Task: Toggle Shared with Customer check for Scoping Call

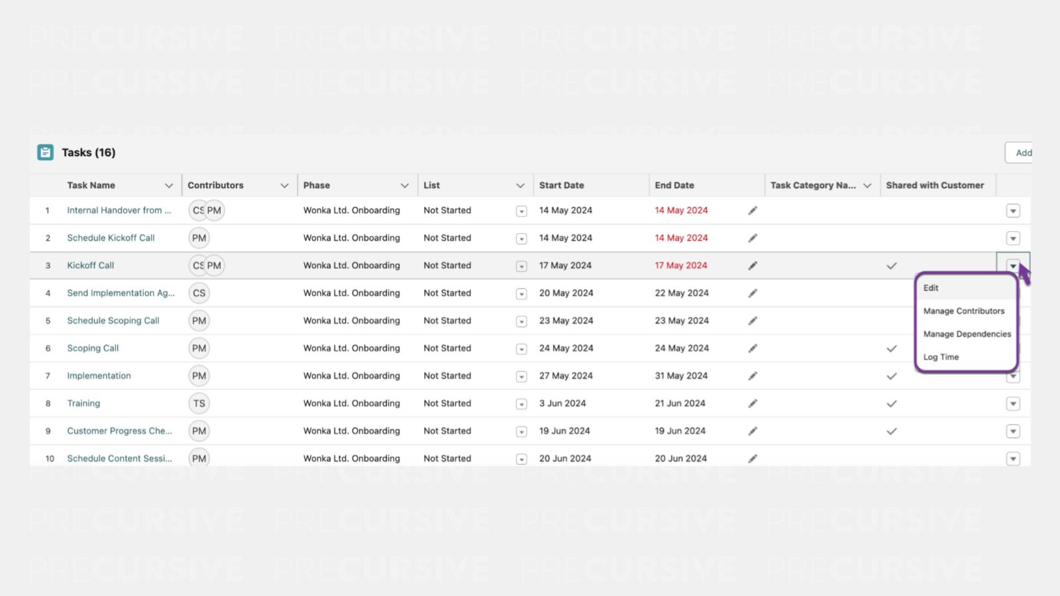Action: (x=892, y=348)
